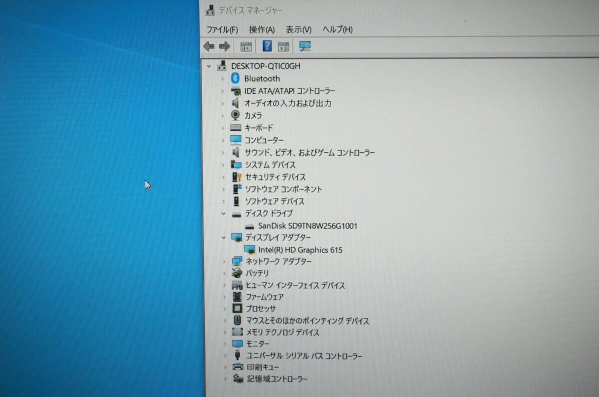599x397 pixels.
Task: Click the processor chip icon next to プロセッサ
Action: click(238, 309)
